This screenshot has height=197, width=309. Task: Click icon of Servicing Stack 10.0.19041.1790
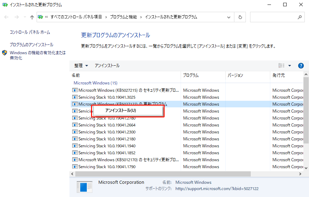(75, 167)
